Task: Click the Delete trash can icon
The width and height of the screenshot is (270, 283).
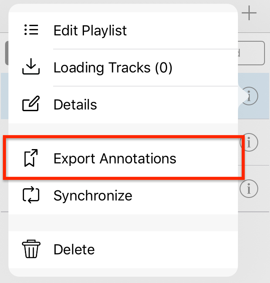Action: tap(31, 249)
